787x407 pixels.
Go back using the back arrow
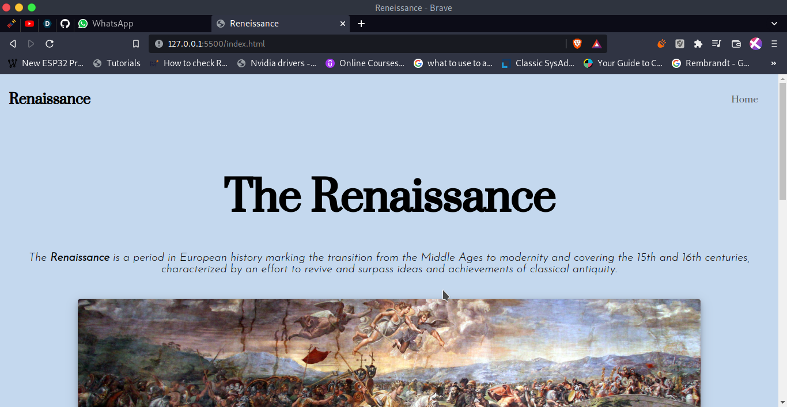click(x=13, y=43)
